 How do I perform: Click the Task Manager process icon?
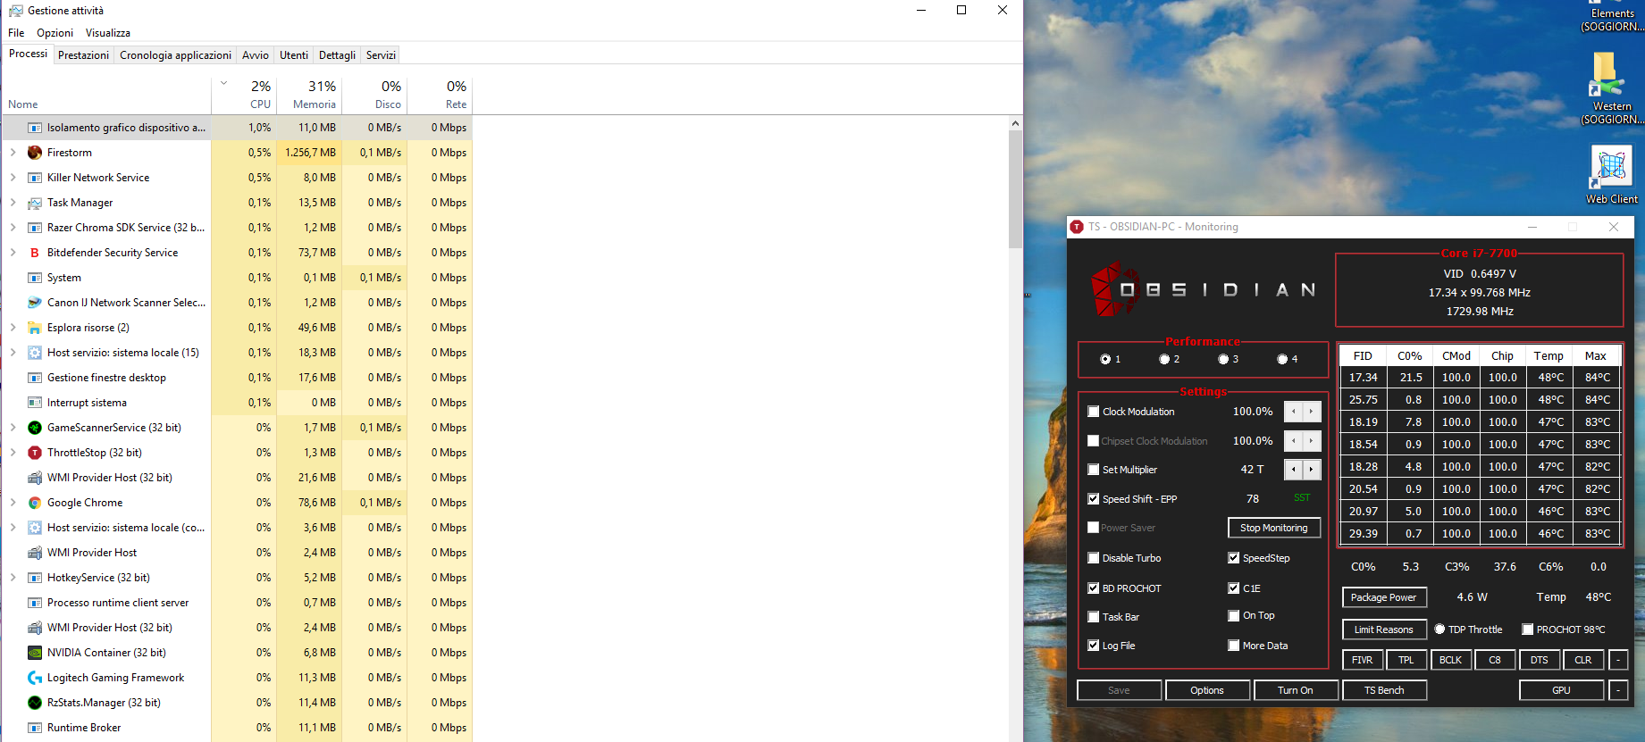[x=35, y=203]
